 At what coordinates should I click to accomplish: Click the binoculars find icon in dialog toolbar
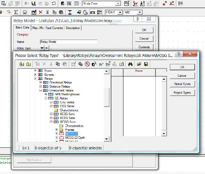tap(130, 64)
